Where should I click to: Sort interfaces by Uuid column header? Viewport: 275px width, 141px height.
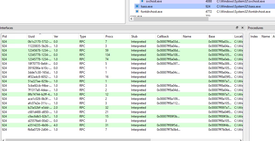(x=40, y=36)
